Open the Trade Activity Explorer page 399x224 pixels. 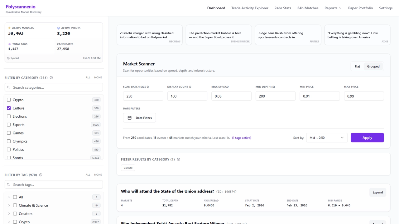click(250, 8)
